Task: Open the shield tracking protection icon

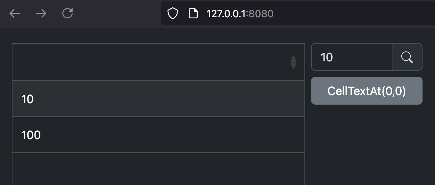Action: pos(172,13)
